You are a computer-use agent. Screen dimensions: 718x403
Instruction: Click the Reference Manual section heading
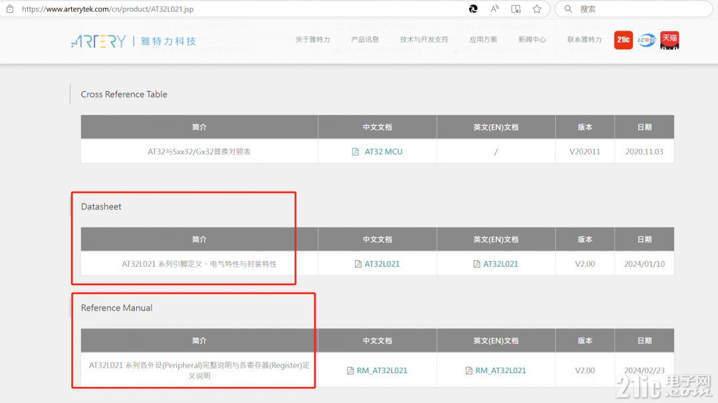117,308
